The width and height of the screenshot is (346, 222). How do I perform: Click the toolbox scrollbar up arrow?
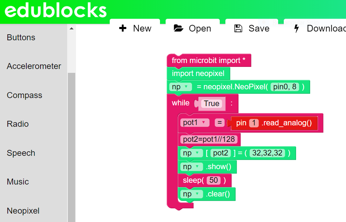click(x=71, y=29)
